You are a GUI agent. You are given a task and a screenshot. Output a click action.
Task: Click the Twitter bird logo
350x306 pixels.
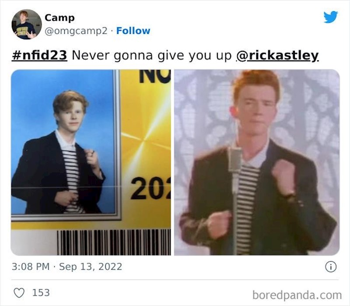tap(331, 17)
